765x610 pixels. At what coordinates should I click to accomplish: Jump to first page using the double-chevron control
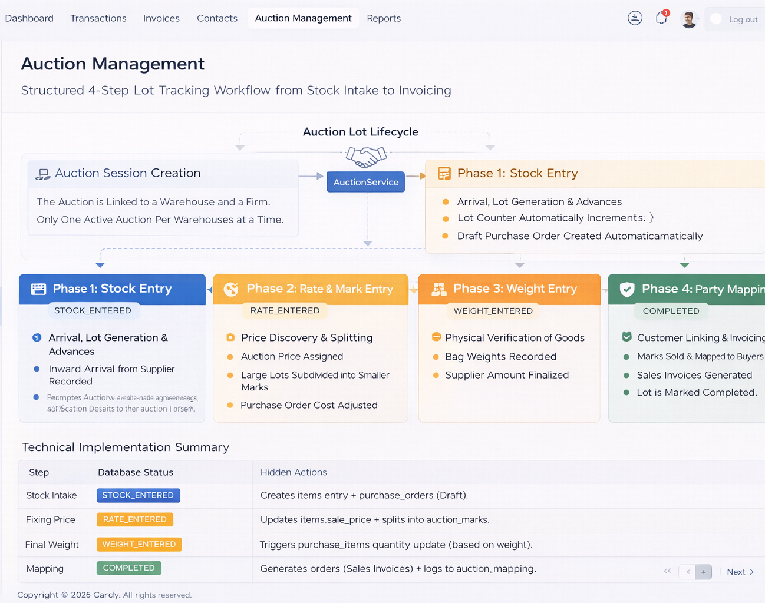pos(667,571)
